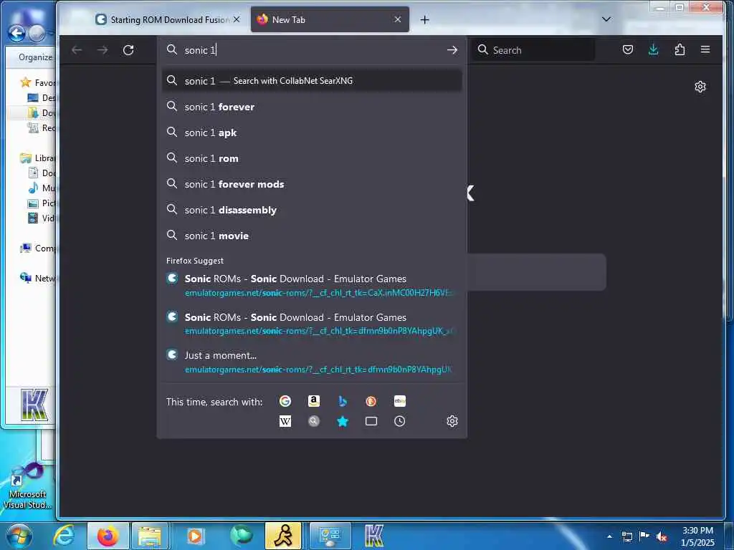The height and width of the screenshot is (550, 734).
Task: Go forward one page in Firefox
Action: click(x=103, y=50)
